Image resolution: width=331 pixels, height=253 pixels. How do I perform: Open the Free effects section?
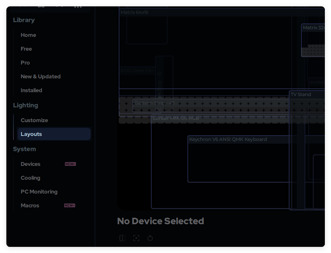pos(26,49)
